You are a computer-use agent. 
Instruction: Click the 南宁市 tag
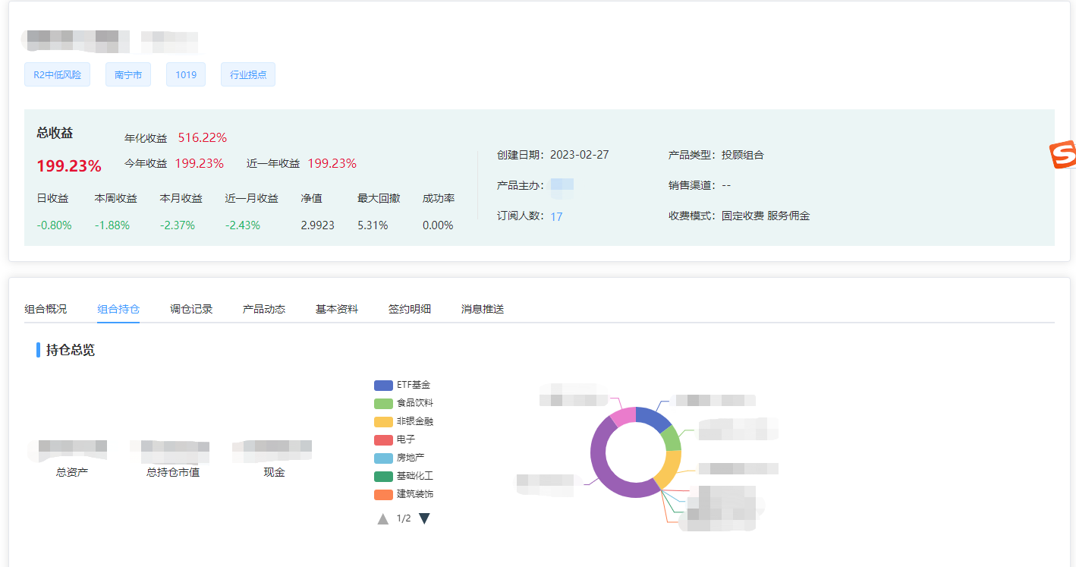[x=128, y=74]
